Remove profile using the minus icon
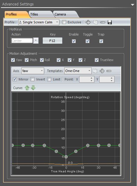Image resolution: width=137 pixels, height=186 pixels. tap(103, 22)
